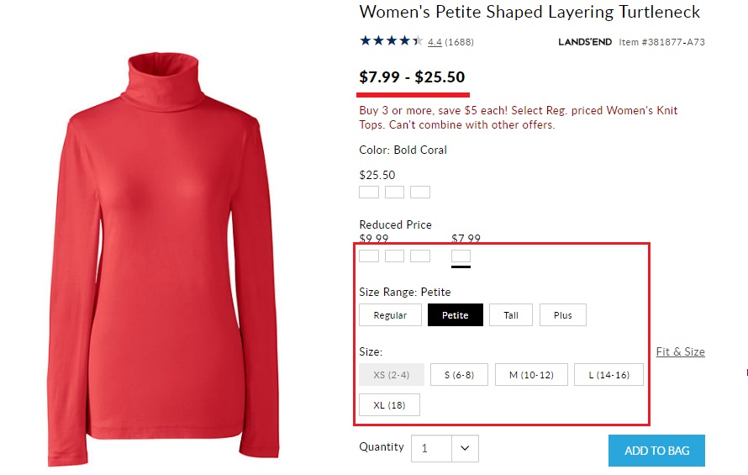Image resolution: width=748 pixels, height=475 pixels.
Task: Select size XL (18)
Action: coord(389,405)
